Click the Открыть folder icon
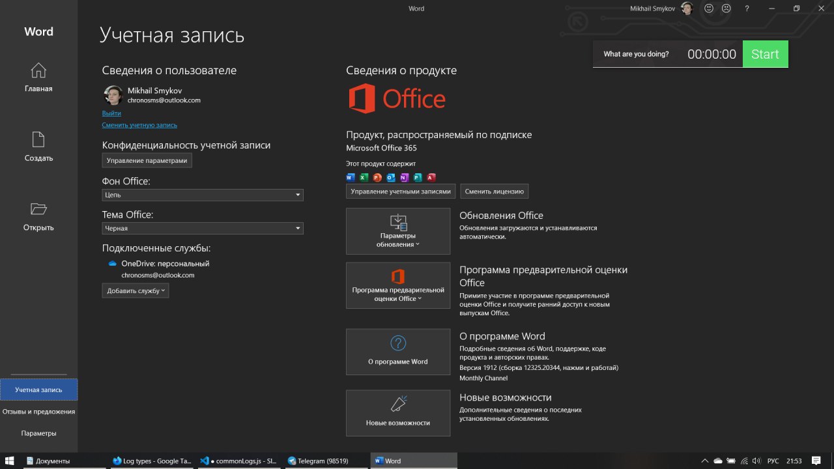The width and height of the screenshot is (834, 469). (38, 208)
